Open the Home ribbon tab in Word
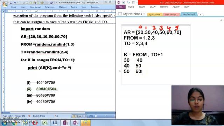The image size is (224, 126). [14, 7]
